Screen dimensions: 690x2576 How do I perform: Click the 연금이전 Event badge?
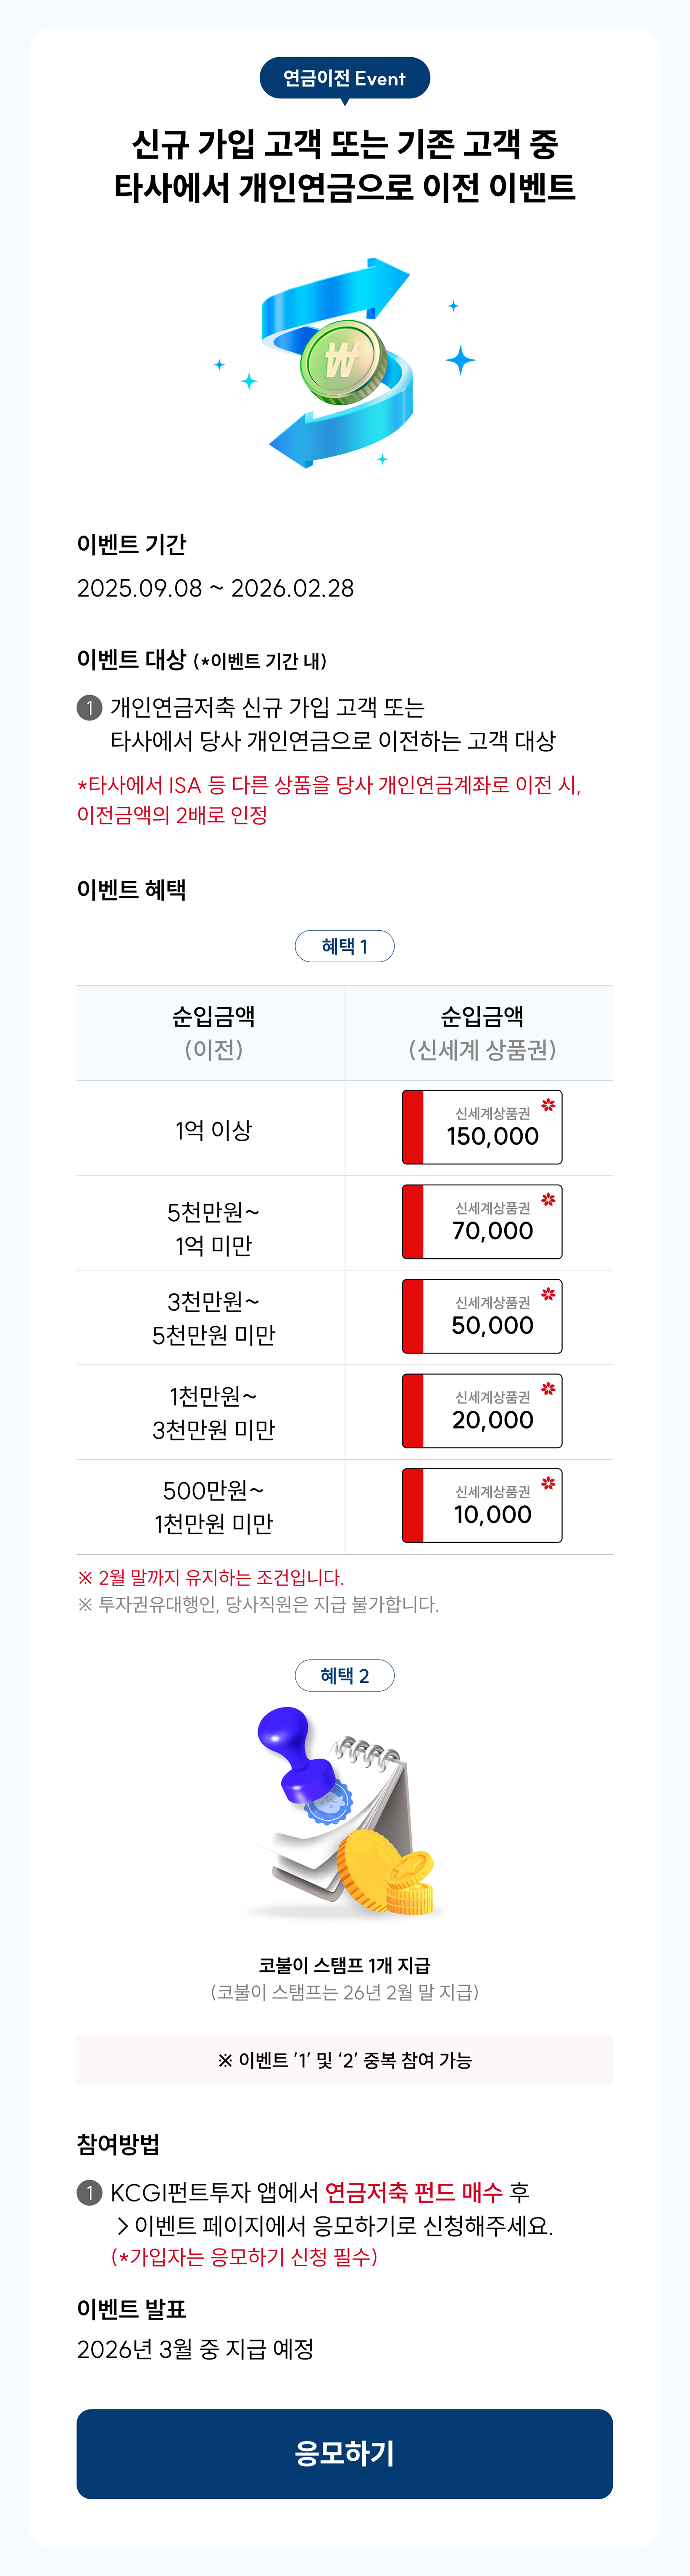(344, 78)
